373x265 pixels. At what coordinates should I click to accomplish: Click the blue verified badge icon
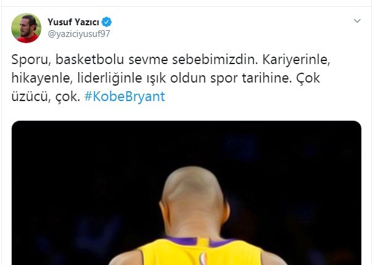tap(107, 22)
